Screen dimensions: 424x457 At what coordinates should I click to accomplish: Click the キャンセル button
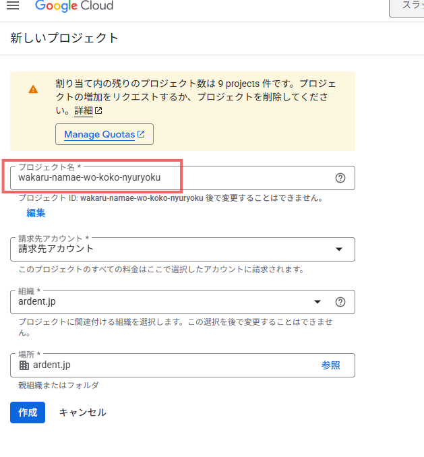pos(82,413)
